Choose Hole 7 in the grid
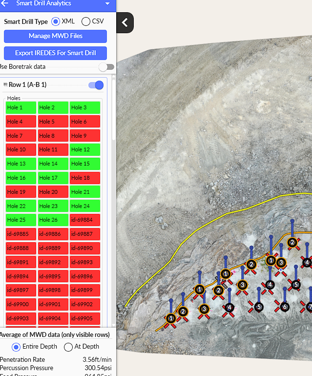 [21, 136]
